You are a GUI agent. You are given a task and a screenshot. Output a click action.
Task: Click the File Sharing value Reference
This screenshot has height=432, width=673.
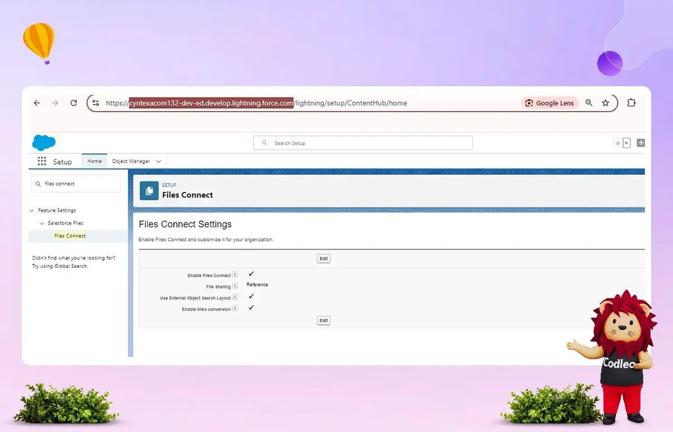coord(257,285)
